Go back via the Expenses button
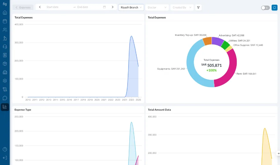280x165 pixels. (23, 7)
